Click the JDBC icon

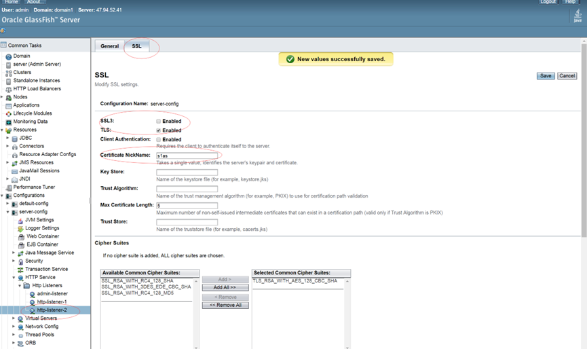(15, 139)
